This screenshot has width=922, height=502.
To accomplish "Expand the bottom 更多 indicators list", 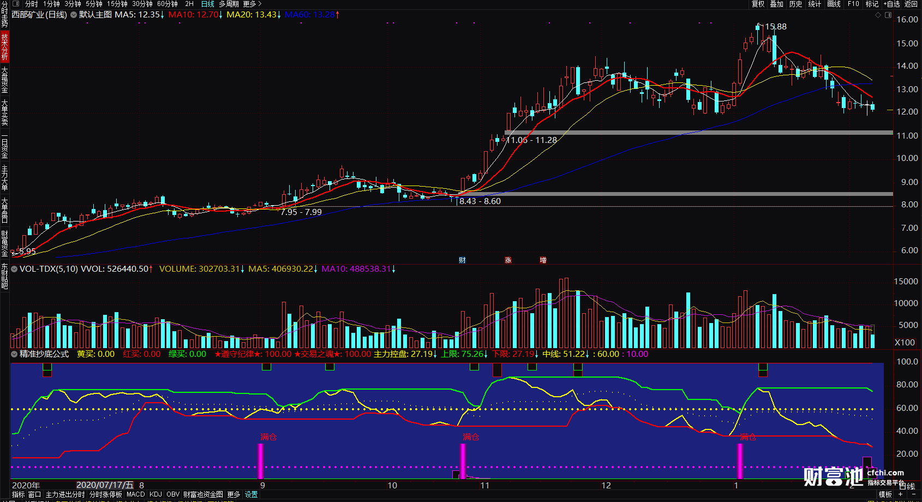I will click(x=234, y=494).
